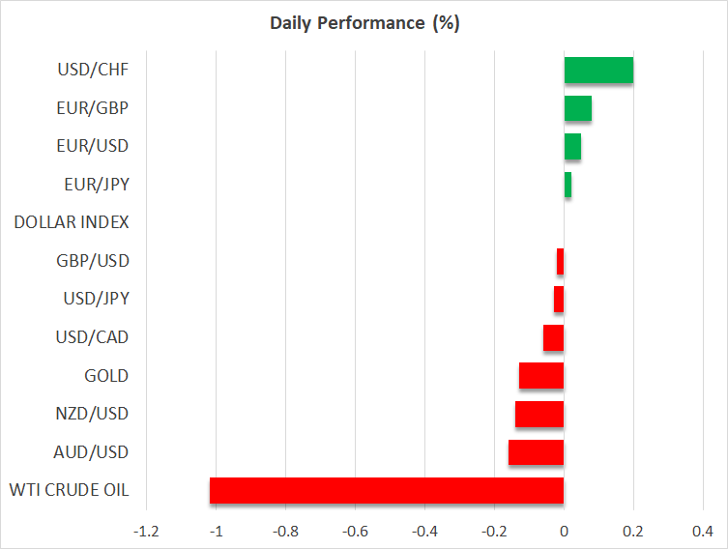Click the 0 x-axis value
Image resolution: width=728 pixels, height=549 pixels.
[564, 531]
